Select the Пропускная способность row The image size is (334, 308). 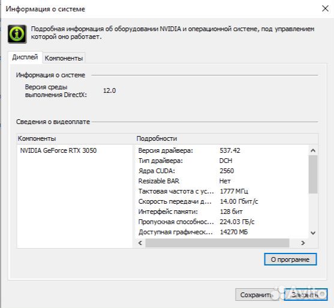[222, 222]
